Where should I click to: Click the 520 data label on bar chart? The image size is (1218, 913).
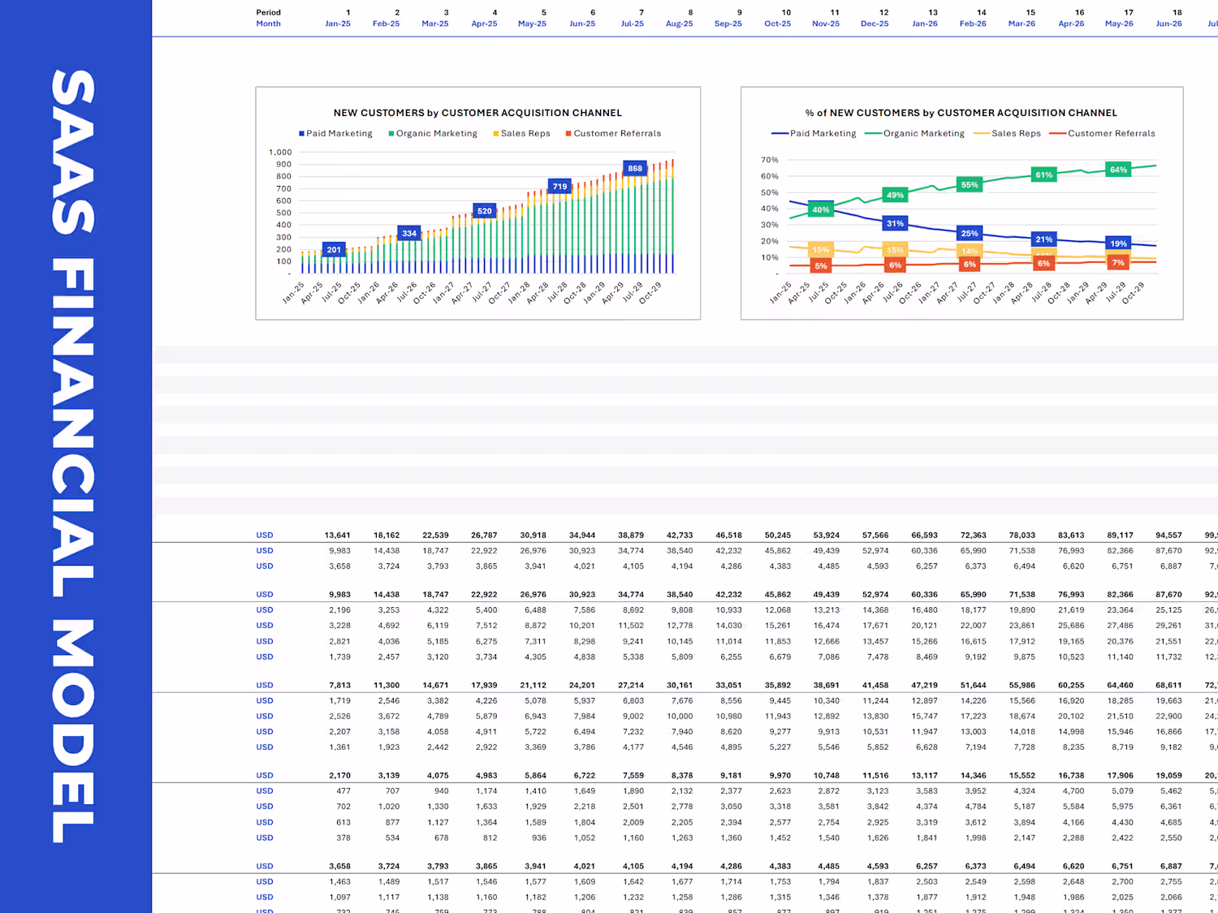(485, 211)
